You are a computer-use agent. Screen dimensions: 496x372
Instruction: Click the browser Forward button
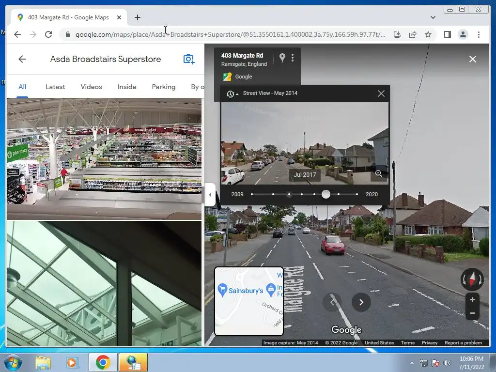(x=33, y=34)
